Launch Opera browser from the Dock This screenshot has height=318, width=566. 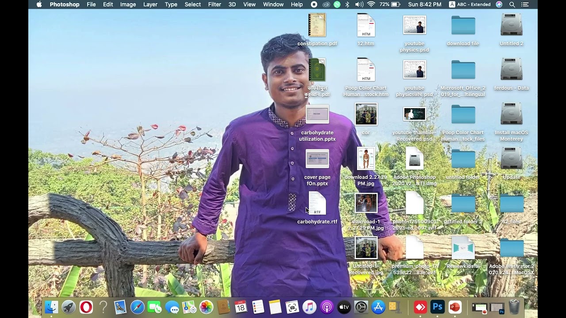(86, 307)
